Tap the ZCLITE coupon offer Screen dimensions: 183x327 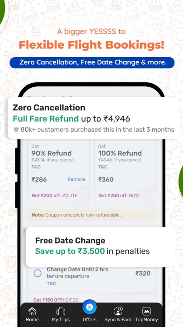click(55, 196)
